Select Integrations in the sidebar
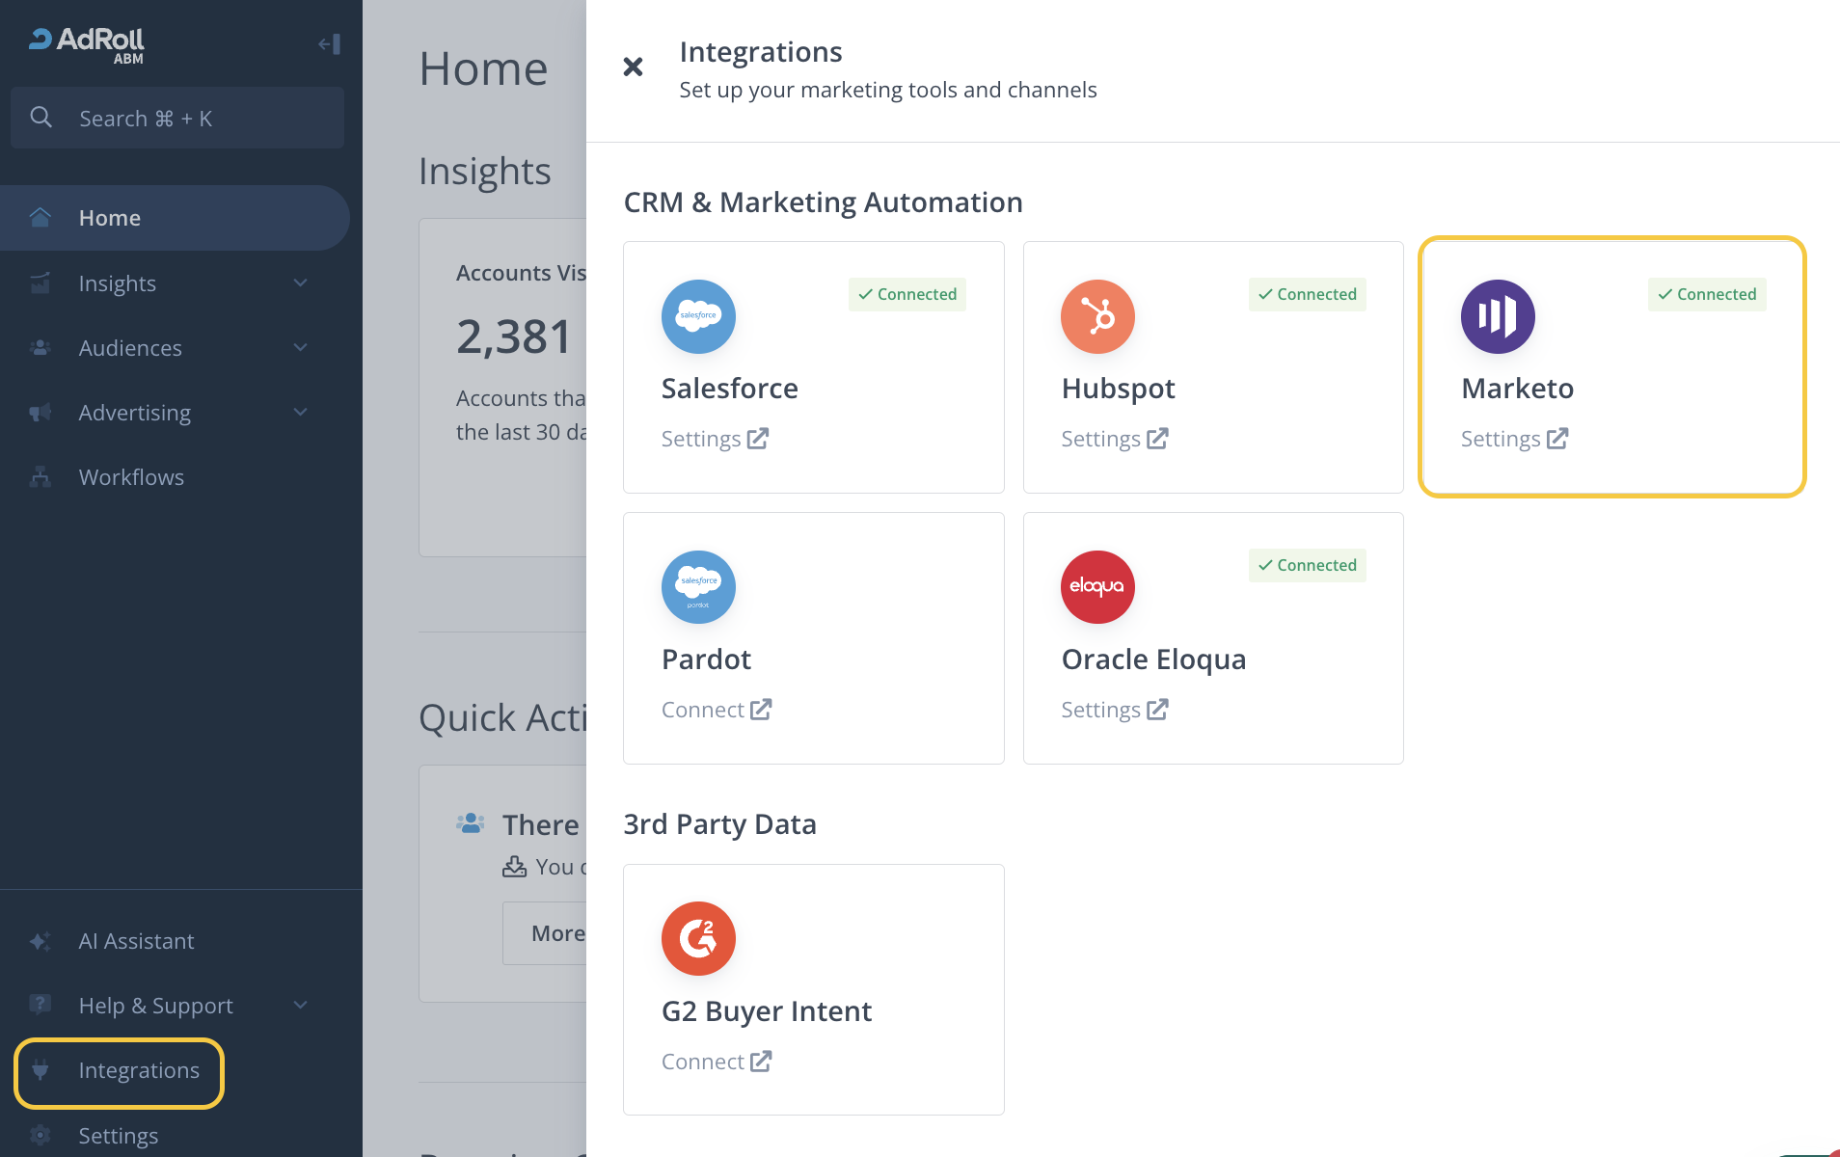This screenshot has height=1157, width=1840. 138,1070
